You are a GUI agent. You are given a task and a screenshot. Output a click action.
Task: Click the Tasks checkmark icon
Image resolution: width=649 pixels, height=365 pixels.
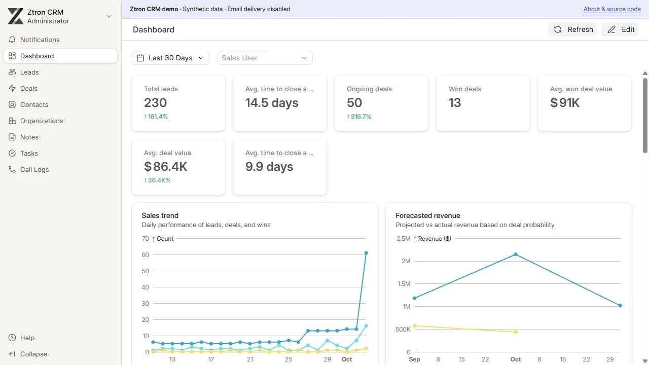point(12,153)
